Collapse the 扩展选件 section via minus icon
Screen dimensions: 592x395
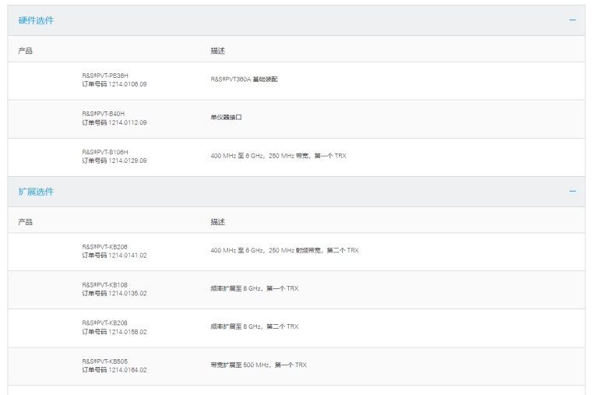click(573, 192)
